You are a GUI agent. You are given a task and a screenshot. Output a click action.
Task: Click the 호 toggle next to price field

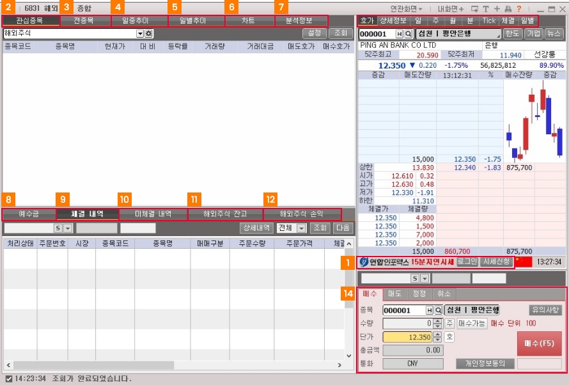coord(449,337)
